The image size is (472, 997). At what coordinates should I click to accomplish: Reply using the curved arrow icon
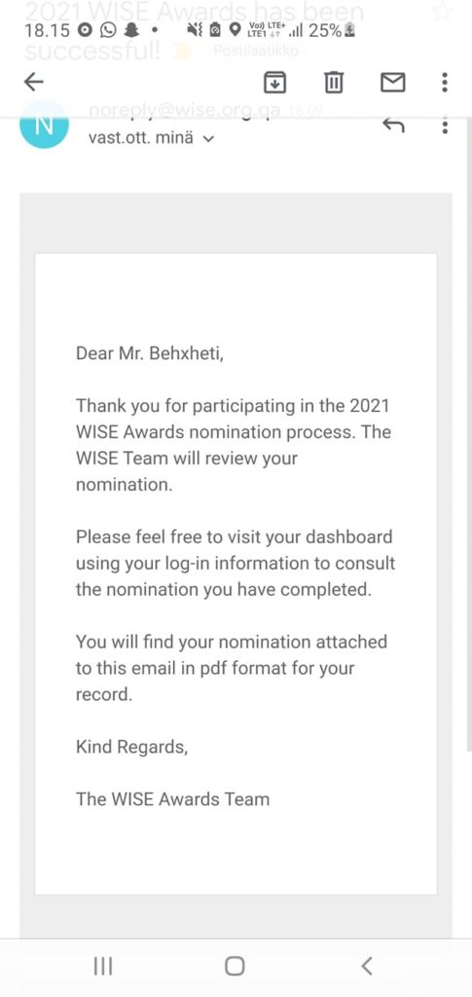393,126
